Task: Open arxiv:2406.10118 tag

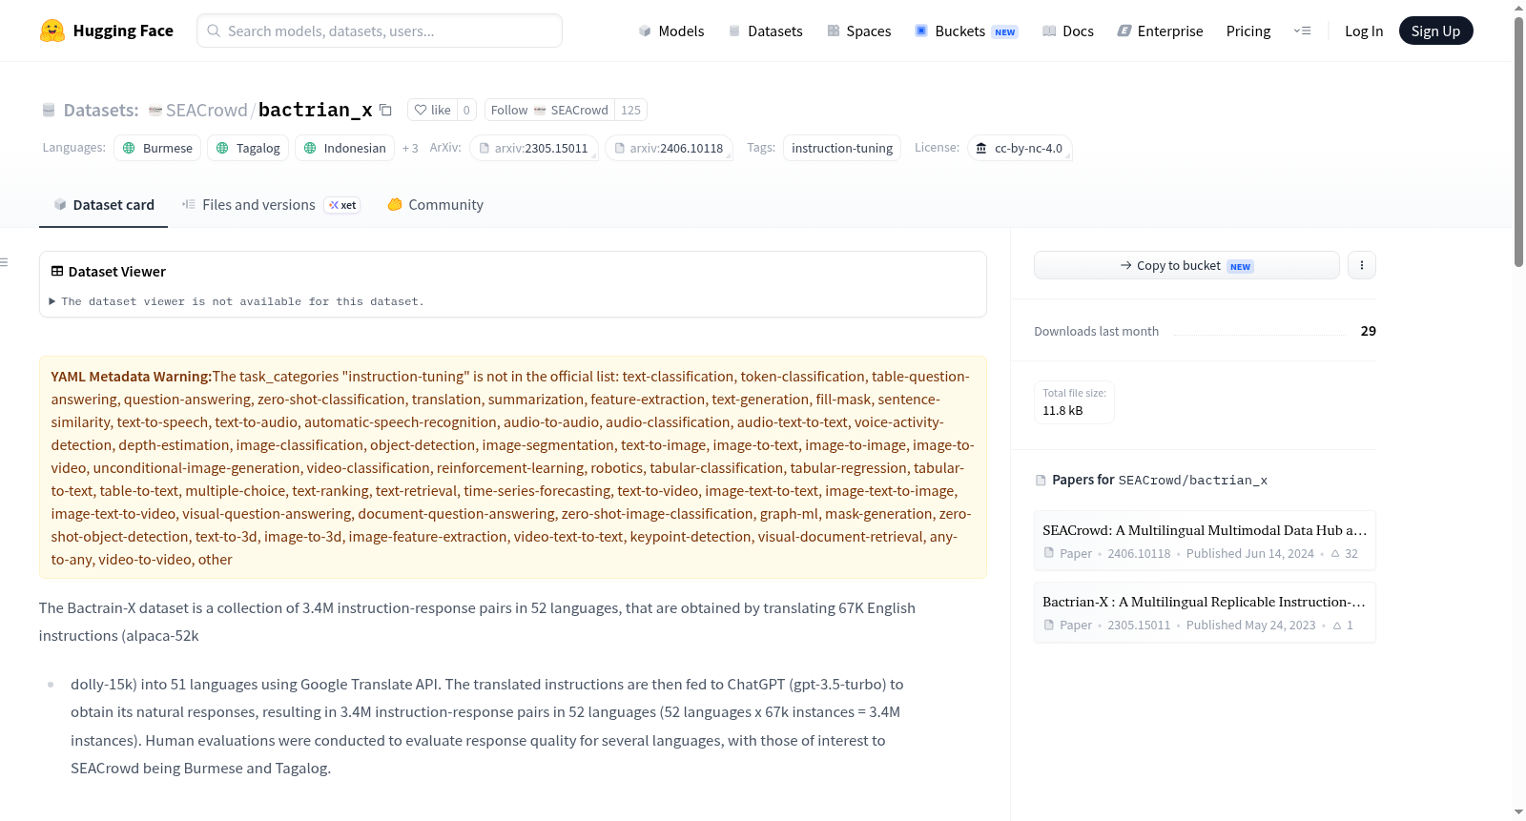Action: coord(669,148)
